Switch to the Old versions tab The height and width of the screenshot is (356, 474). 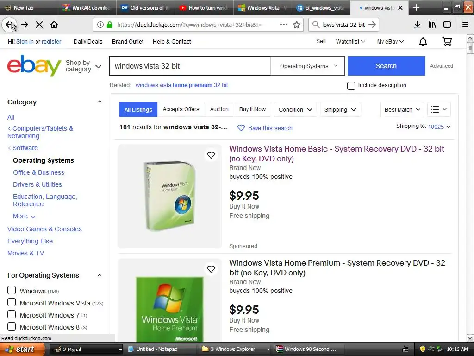click(x=145, y=8)
